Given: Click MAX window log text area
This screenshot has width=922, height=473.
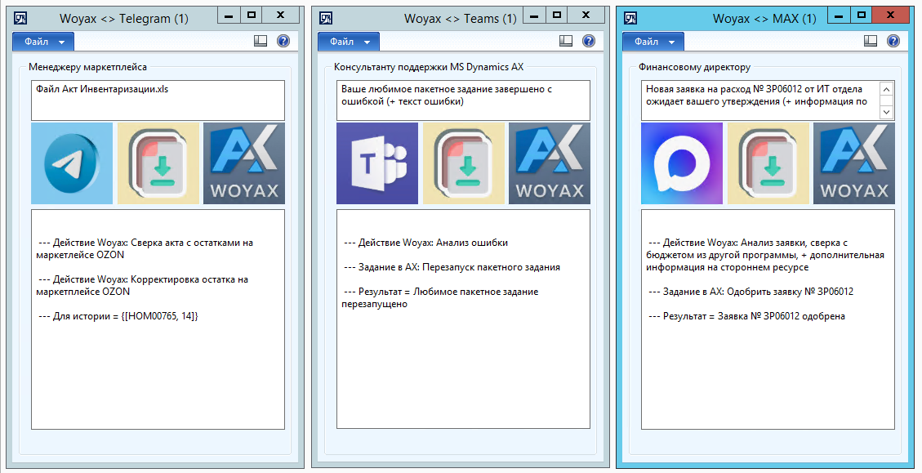Looking at the screenshot, I should pos(768,319).
